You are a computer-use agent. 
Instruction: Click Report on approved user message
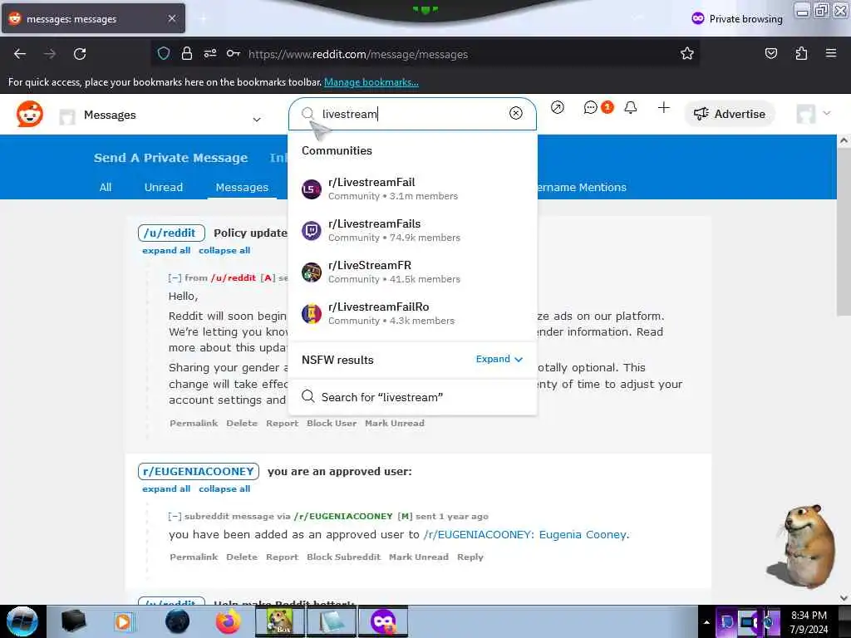coord(283,557)
